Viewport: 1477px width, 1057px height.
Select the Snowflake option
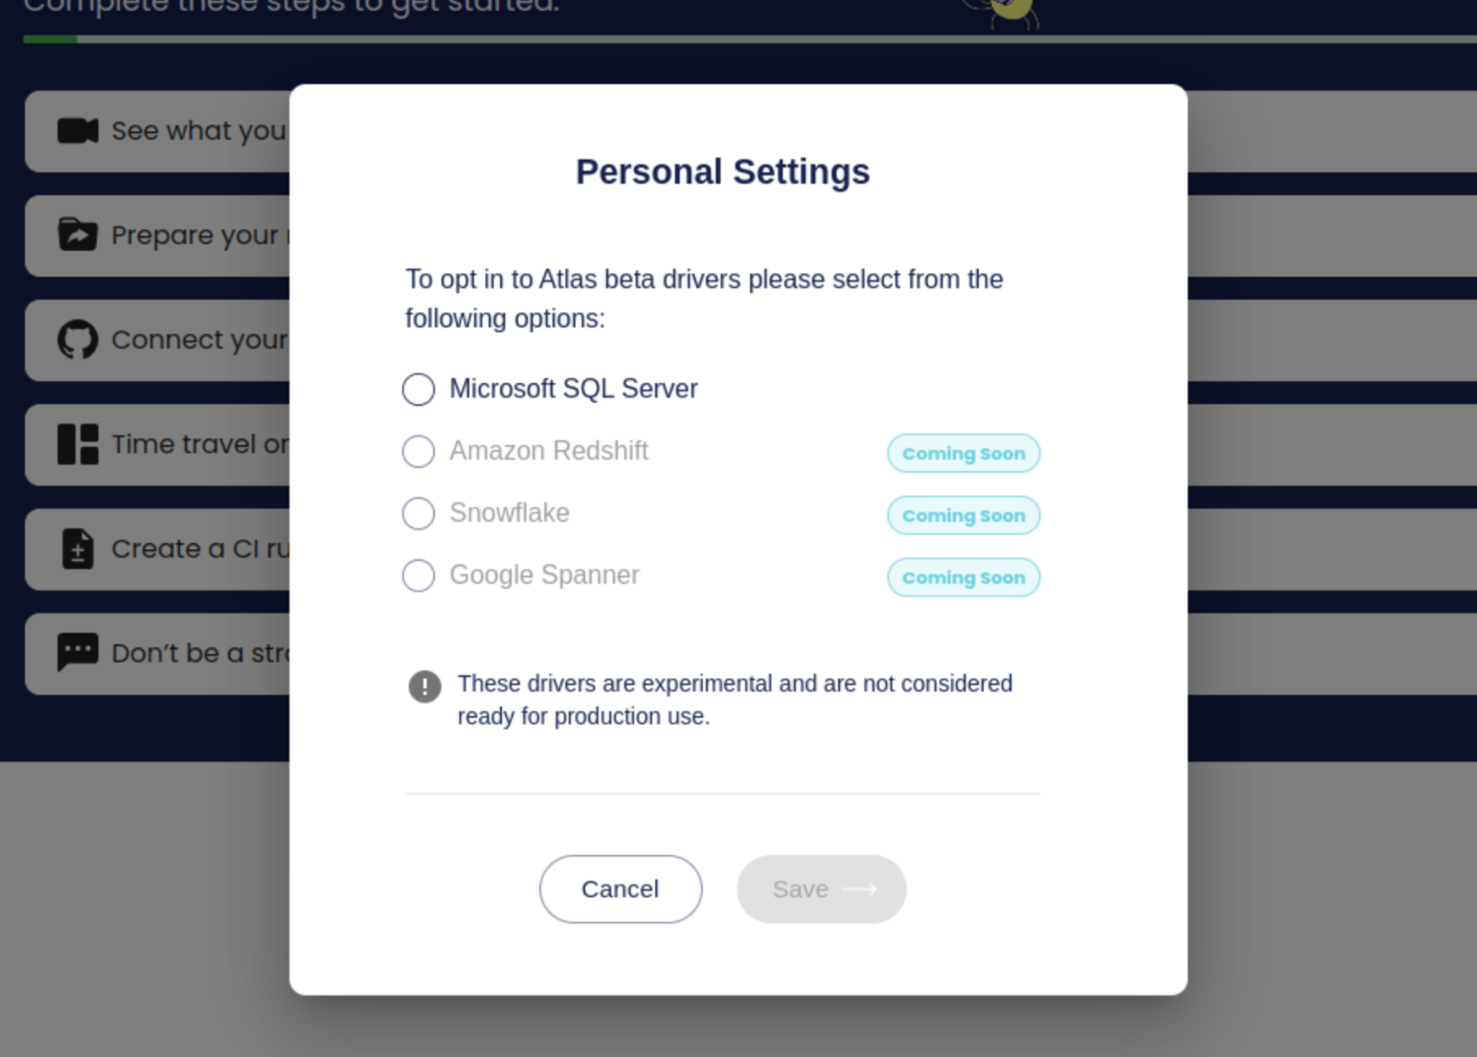pos(418,513)
